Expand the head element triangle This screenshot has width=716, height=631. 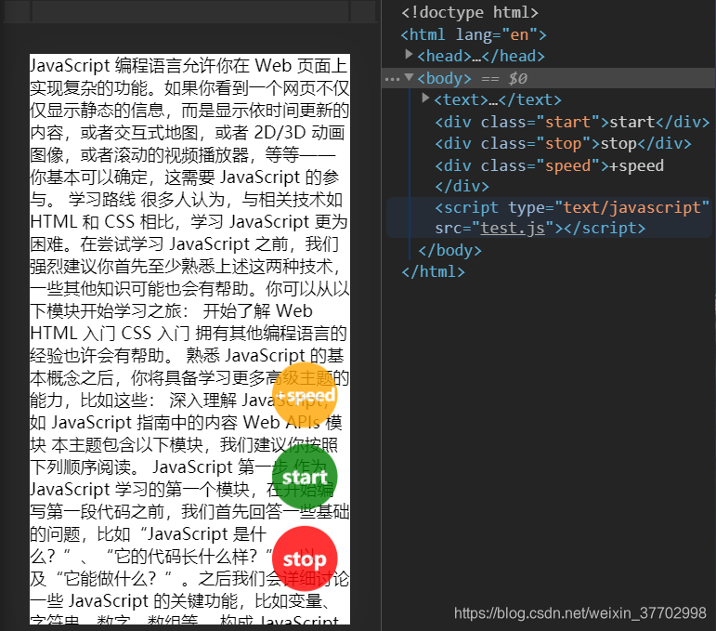coord(410,55)
